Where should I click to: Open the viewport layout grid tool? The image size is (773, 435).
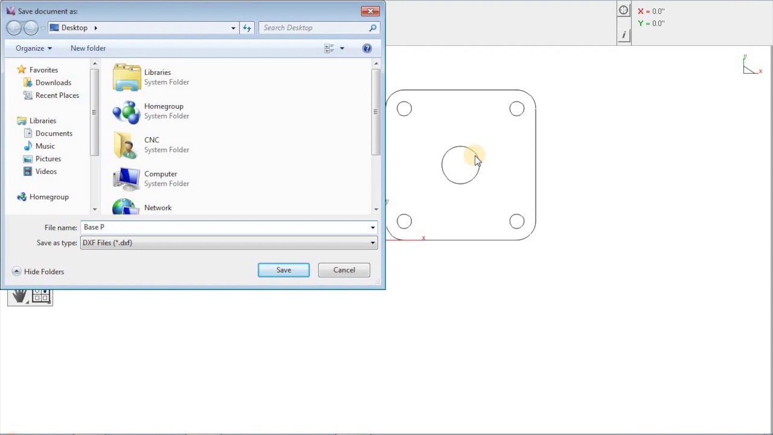[x=41, y=296]
